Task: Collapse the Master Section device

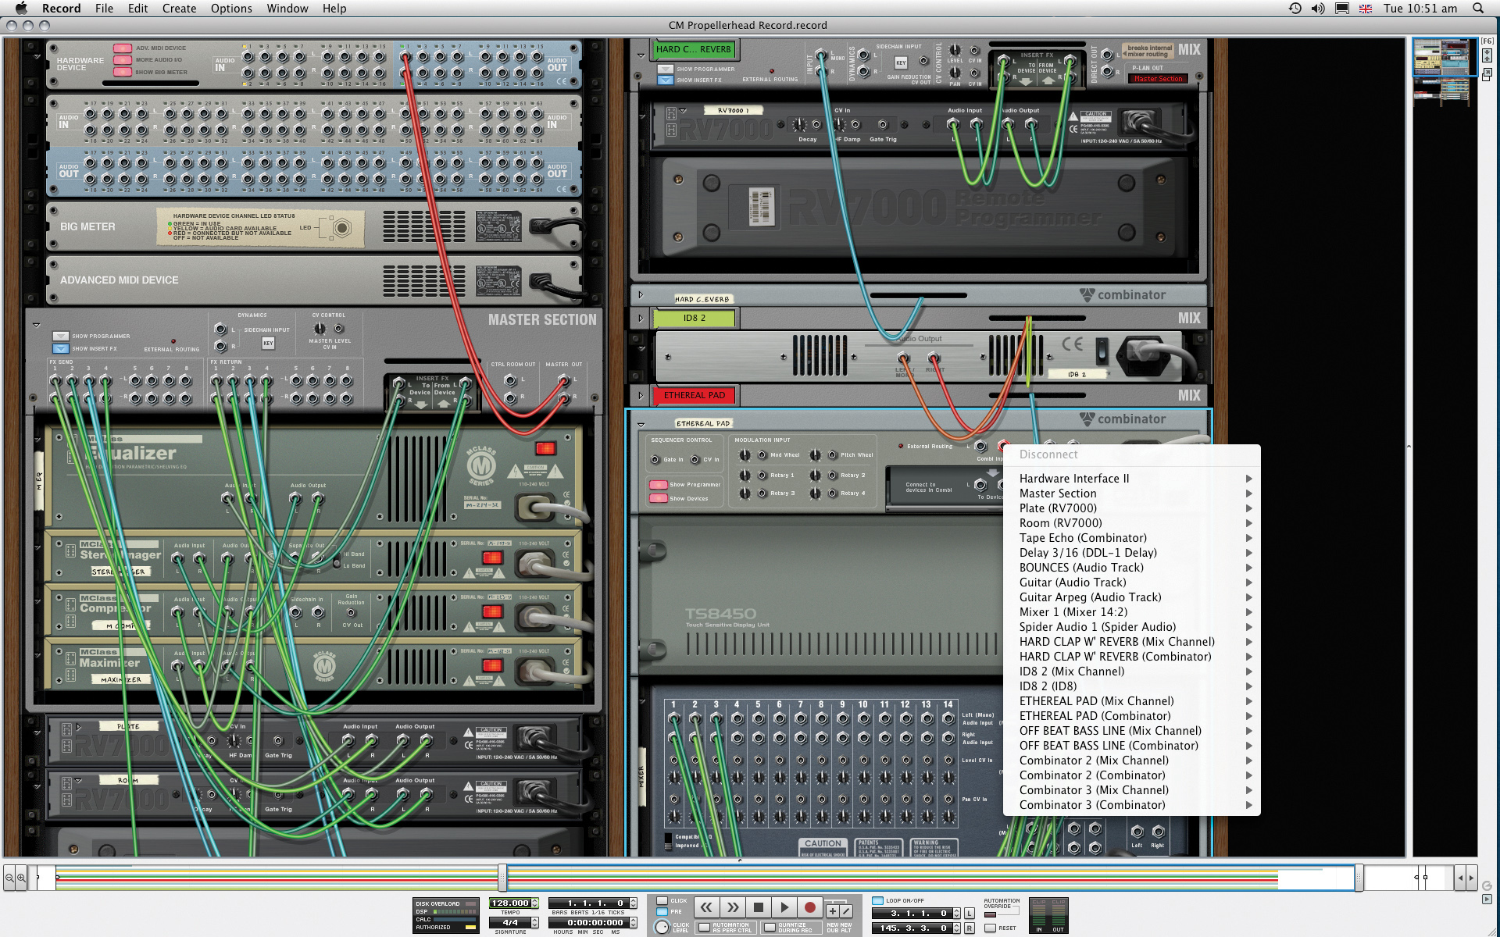Action: click(36, 324)
